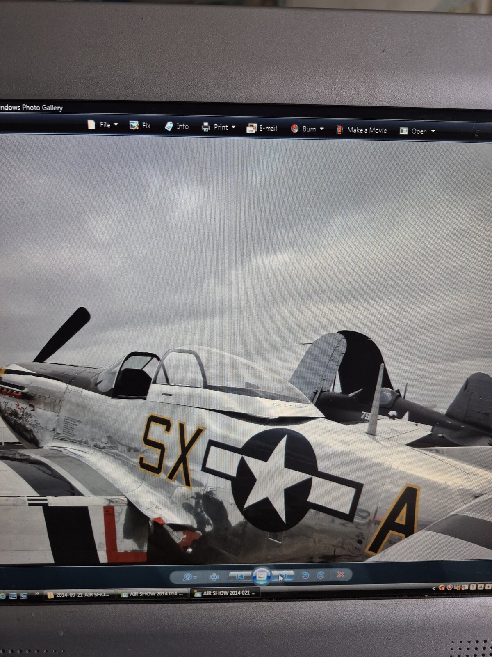The image size is (492, 657).
Task: Open the File menu
Action: click(x=102, y=125)
